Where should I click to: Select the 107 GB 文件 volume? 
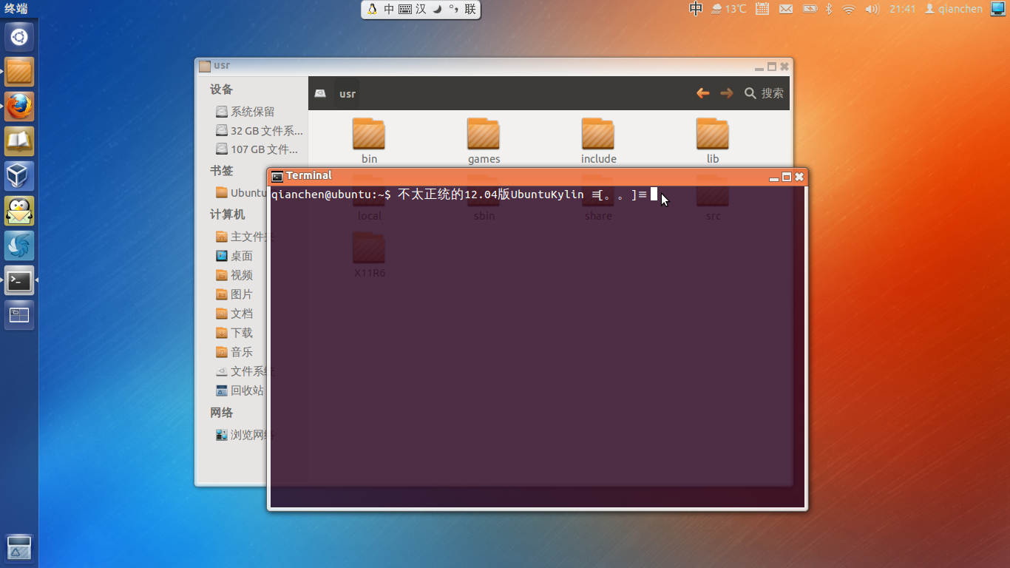click(x=259, y=149)
